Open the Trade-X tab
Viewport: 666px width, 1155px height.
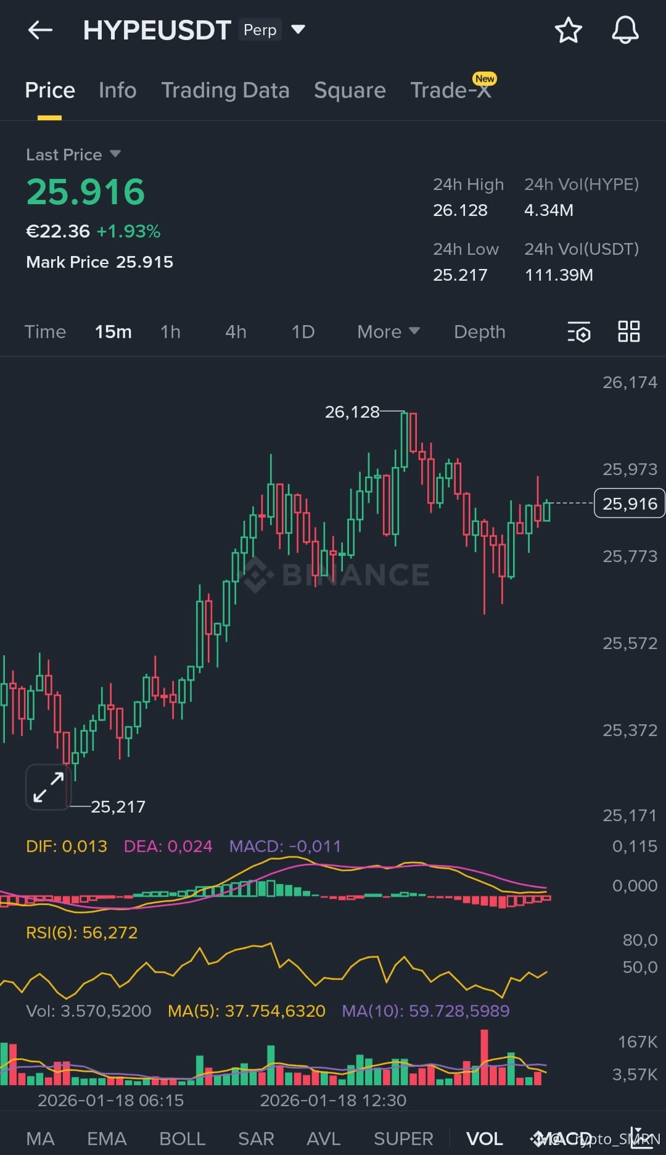[451, 91]
